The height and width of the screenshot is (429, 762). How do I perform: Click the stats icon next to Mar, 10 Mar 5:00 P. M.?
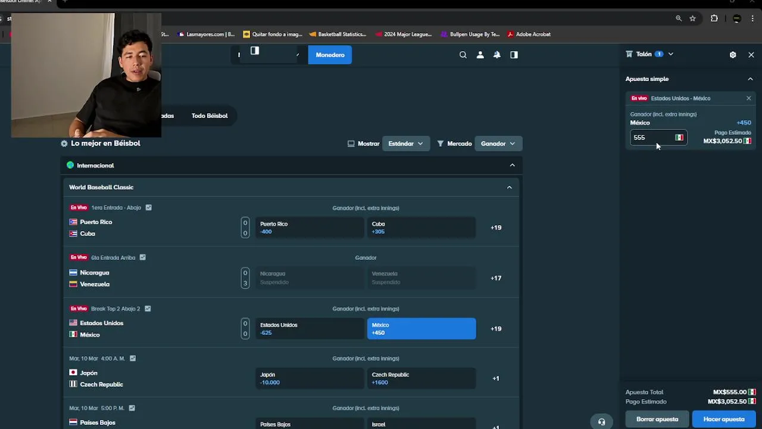(132, 408)
